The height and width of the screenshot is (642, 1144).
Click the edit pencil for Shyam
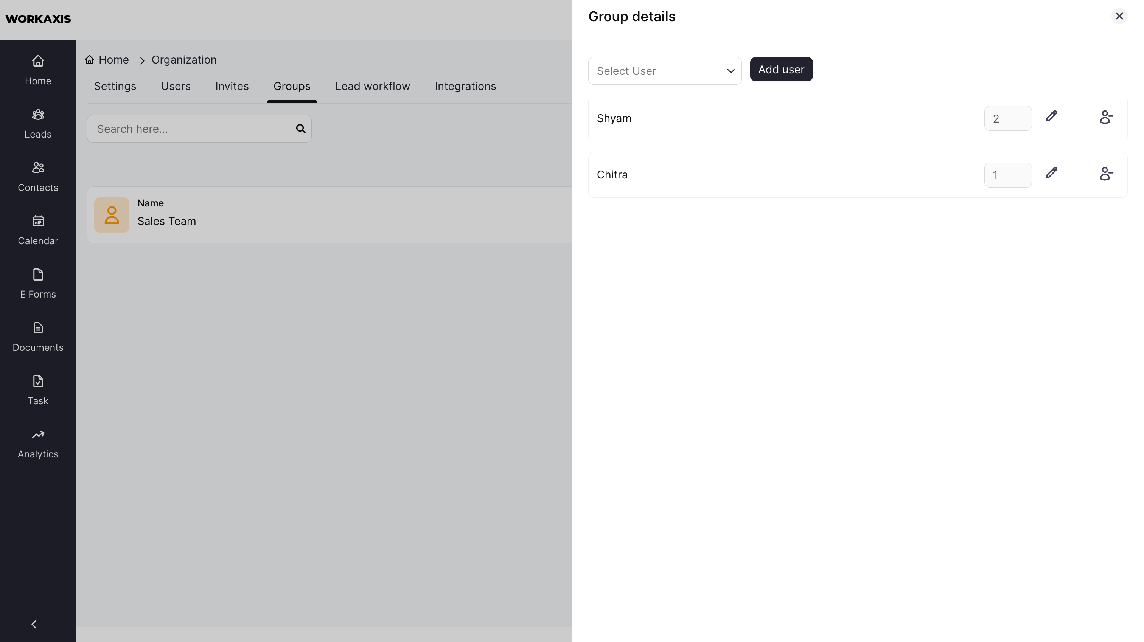coord(1051,116)
